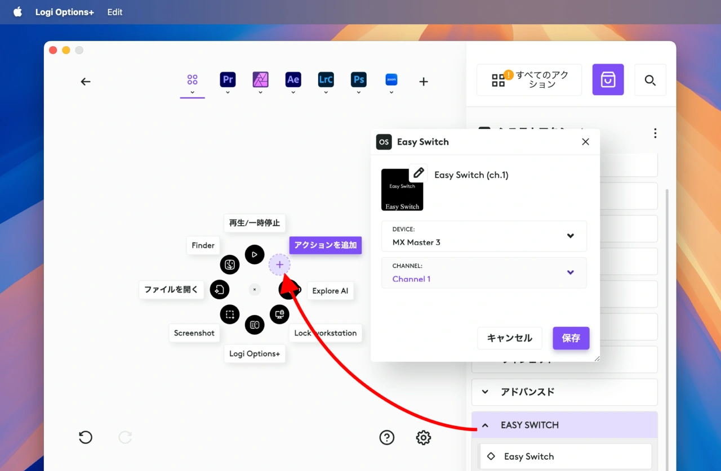Screen dimensions: 721x471
Task: Open search using the magnifier icon
Action: 650,80
